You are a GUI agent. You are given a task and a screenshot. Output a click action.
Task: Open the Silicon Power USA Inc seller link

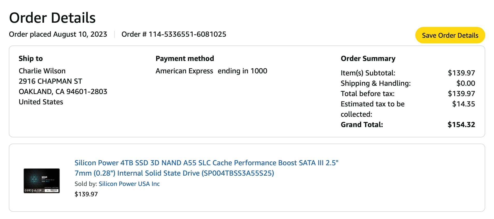click(129, 184)
